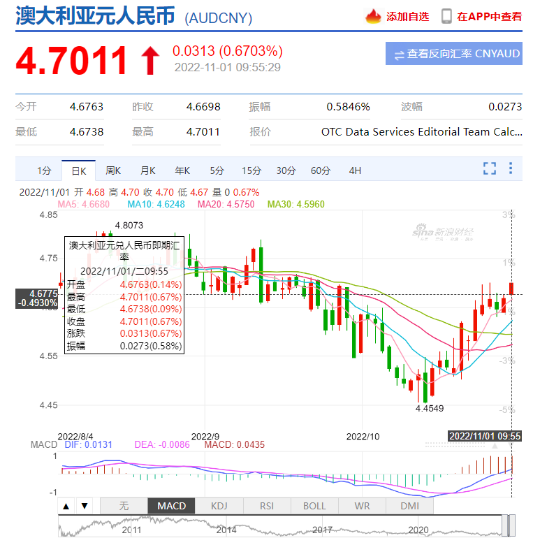Image resolution: width=533 pixels, height=538 pixels.
Task: Click the flame icon for 添加自选
Action: 373,16
